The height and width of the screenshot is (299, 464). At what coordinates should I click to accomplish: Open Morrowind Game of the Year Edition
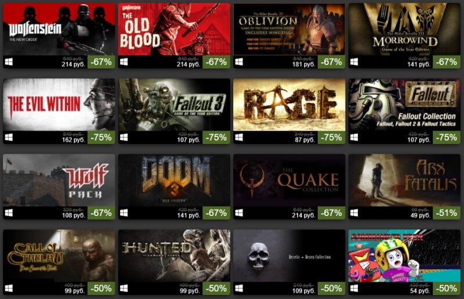coord(404,29)
